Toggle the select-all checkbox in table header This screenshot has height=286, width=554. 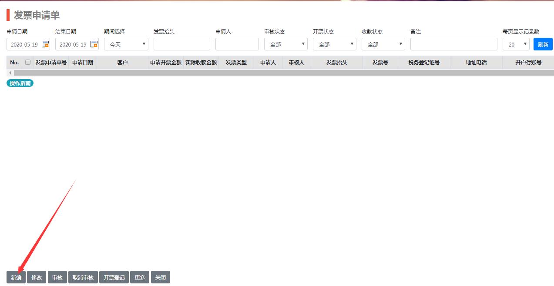point(28,62)
